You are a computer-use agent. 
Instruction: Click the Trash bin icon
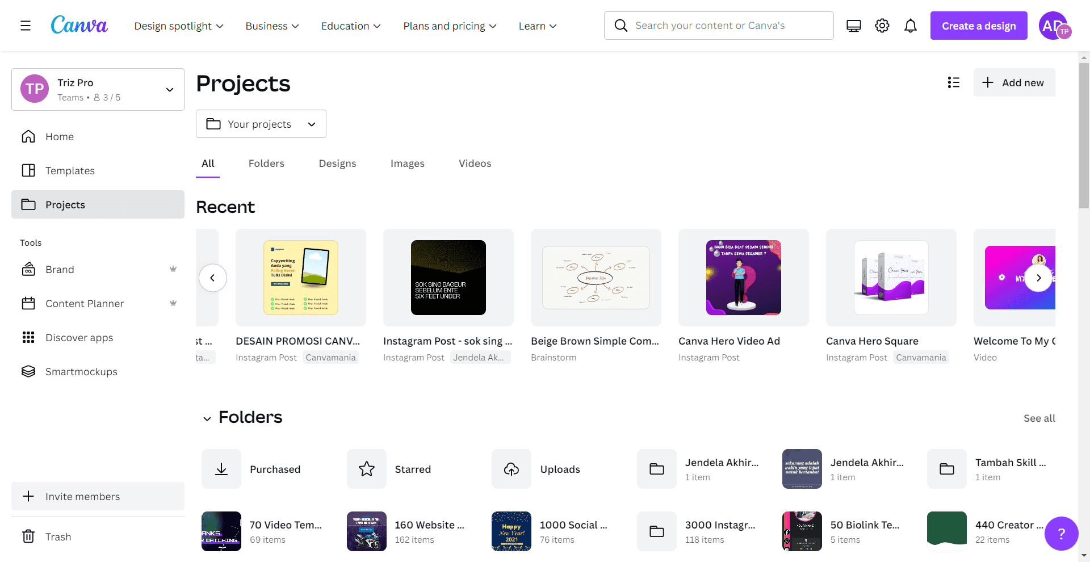point(28,536)
